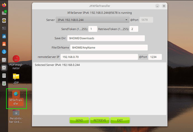The image size is (193, 132).
Task: Open the PDFImaginator desktop icon
Action: coord(16,62)
